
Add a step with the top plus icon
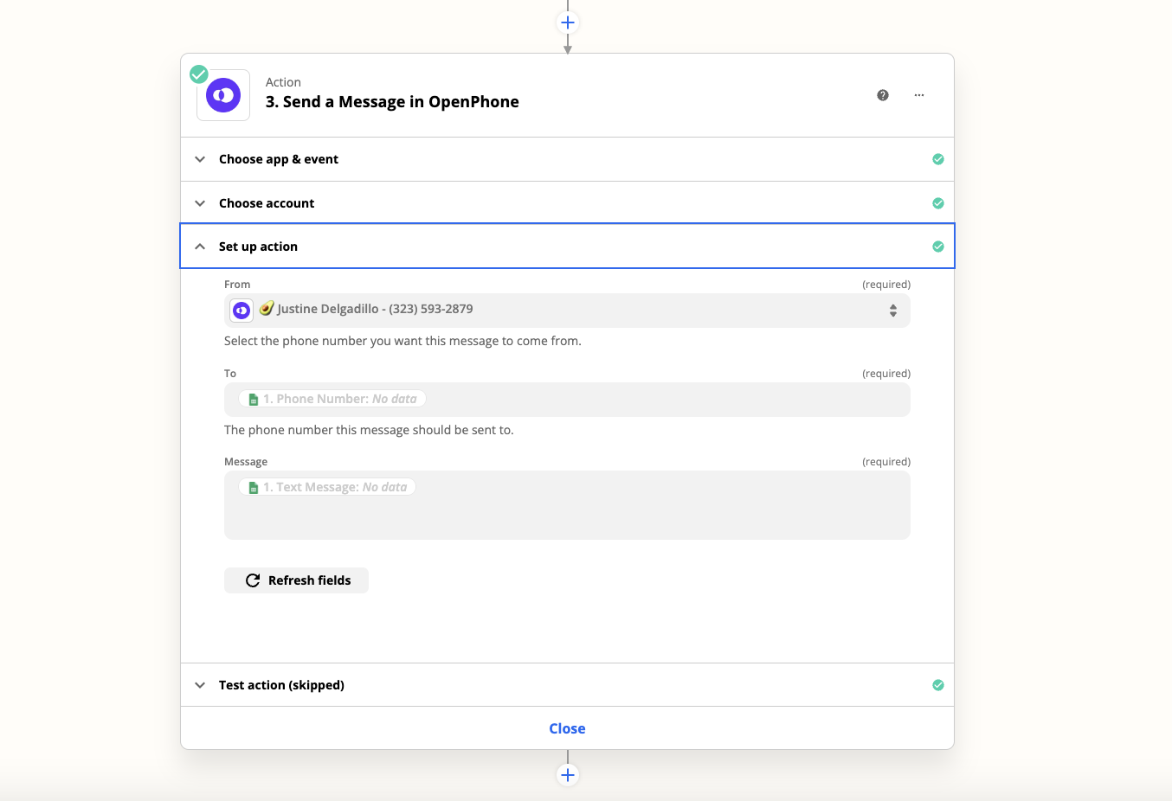click(568, 22)
